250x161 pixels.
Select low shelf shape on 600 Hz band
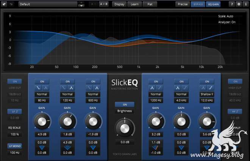(x=89, y=88)
